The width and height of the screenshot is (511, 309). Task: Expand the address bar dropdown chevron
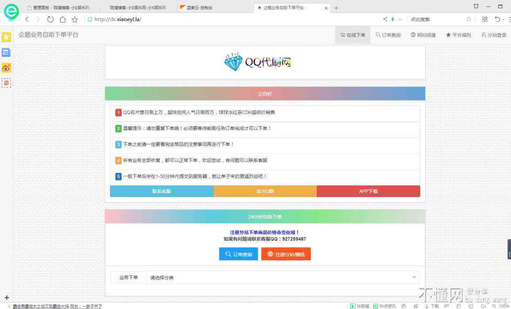(x=400, y=19)
